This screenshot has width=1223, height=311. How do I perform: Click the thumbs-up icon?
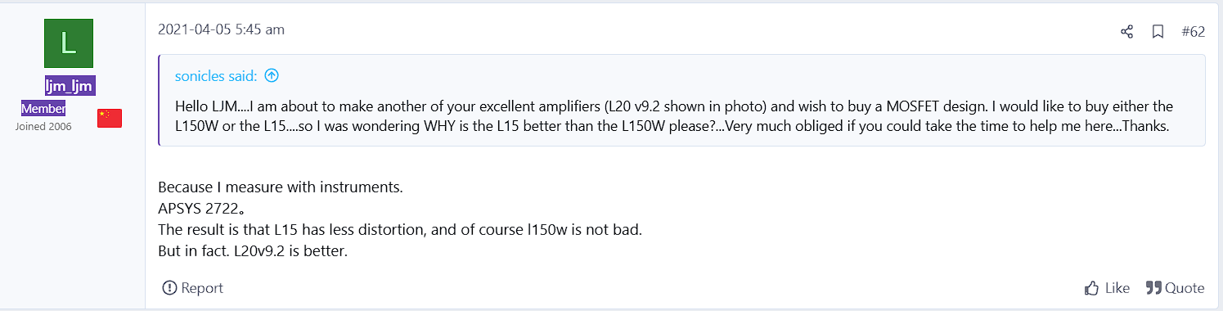1091,288
